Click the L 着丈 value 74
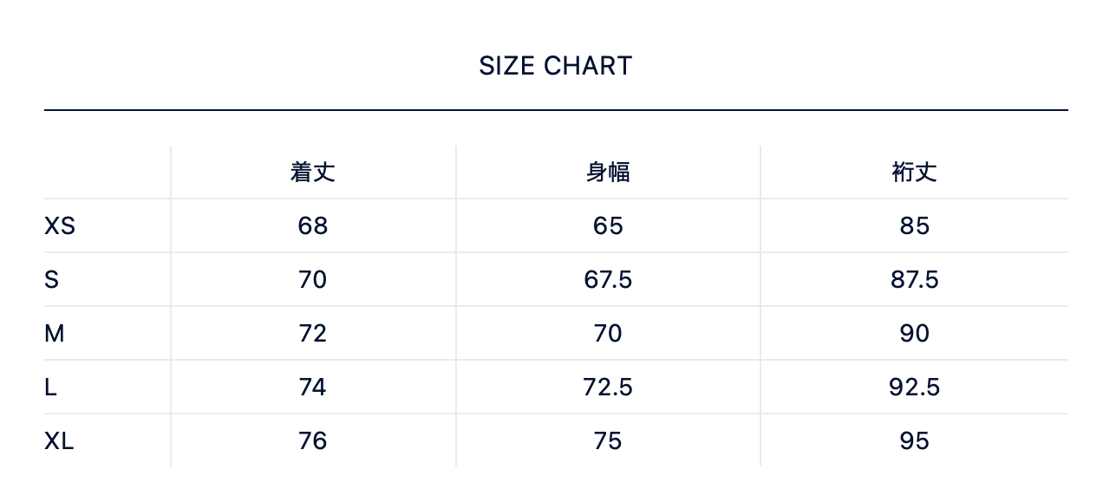The height and width of the screenshot is (489, 1103). point(312,388)
